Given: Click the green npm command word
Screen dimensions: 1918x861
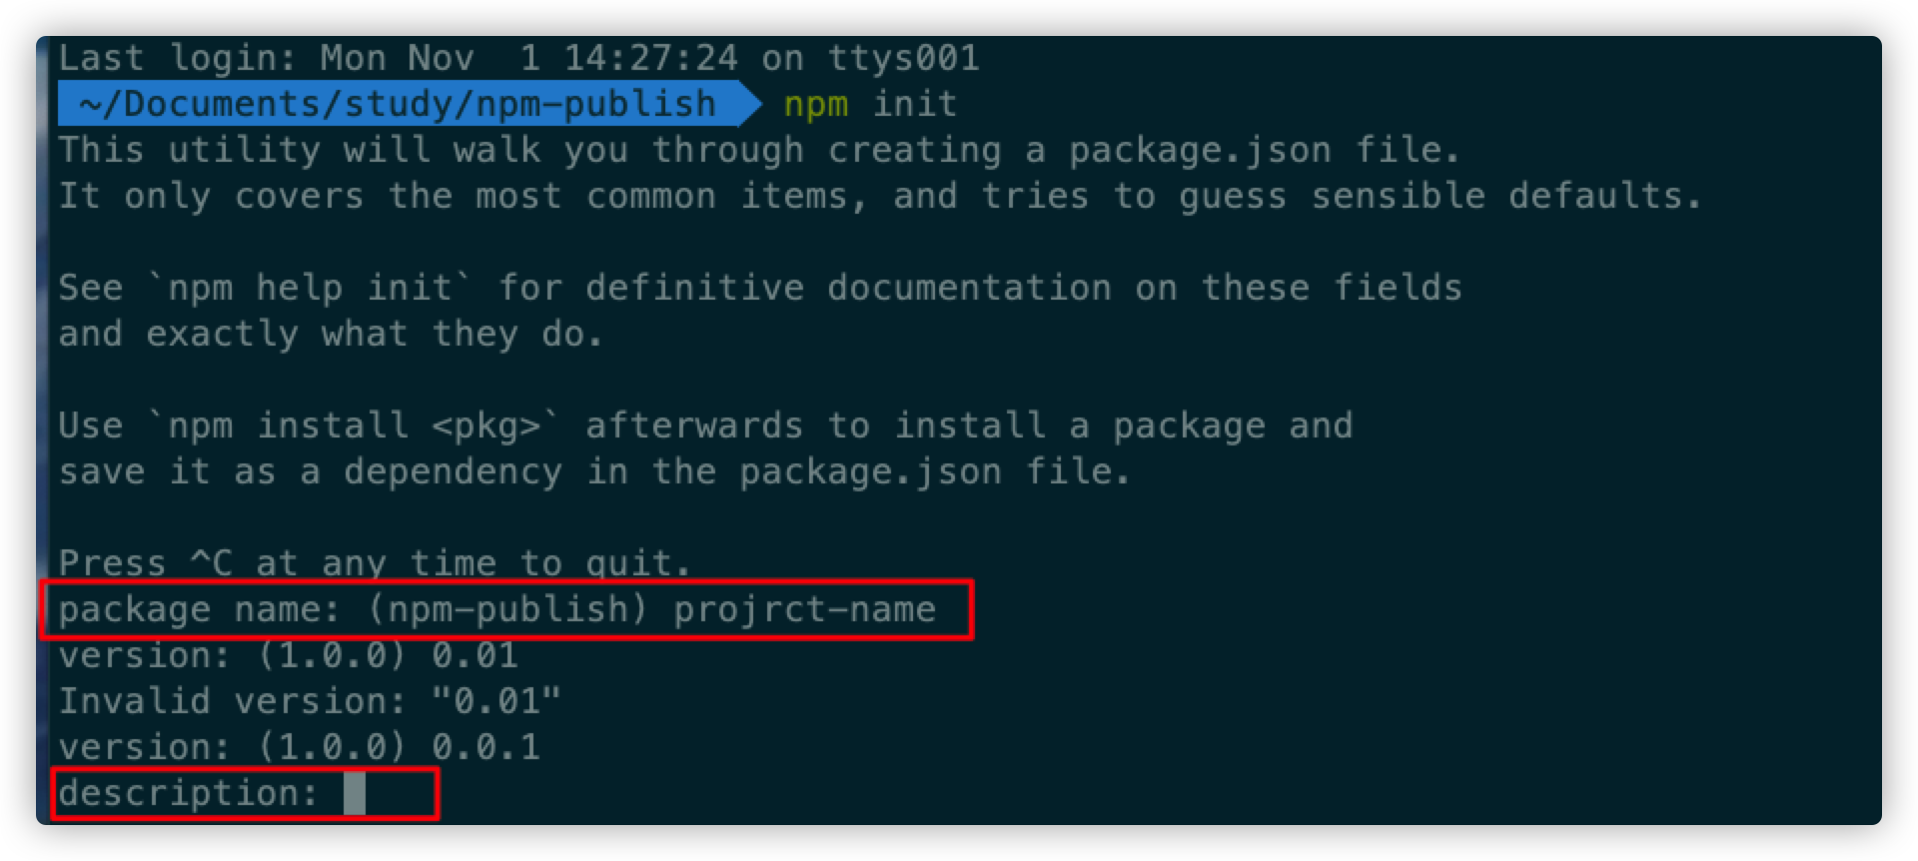Looking at the screenshot, I should point(816,104).
